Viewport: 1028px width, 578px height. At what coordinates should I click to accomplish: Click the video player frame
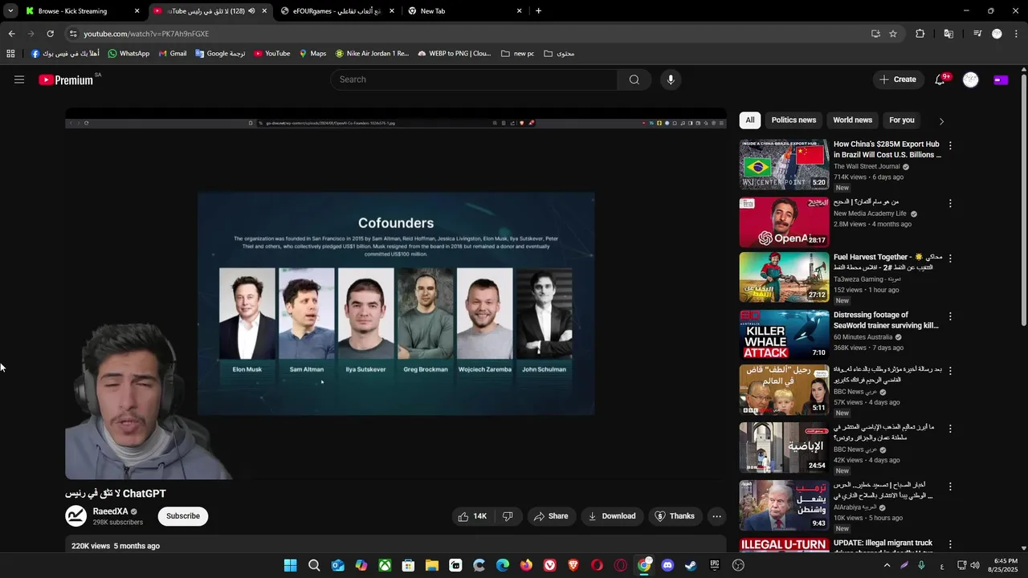point(396,294)
